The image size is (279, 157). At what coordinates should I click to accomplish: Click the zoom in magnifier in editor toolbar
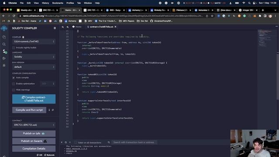[x=68, y=27]
